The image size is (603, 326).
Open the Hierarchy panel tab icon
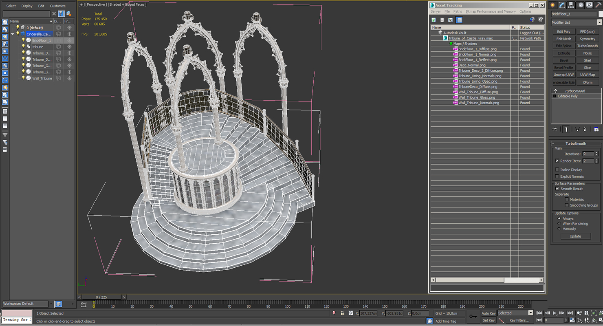tap(571, 5)
